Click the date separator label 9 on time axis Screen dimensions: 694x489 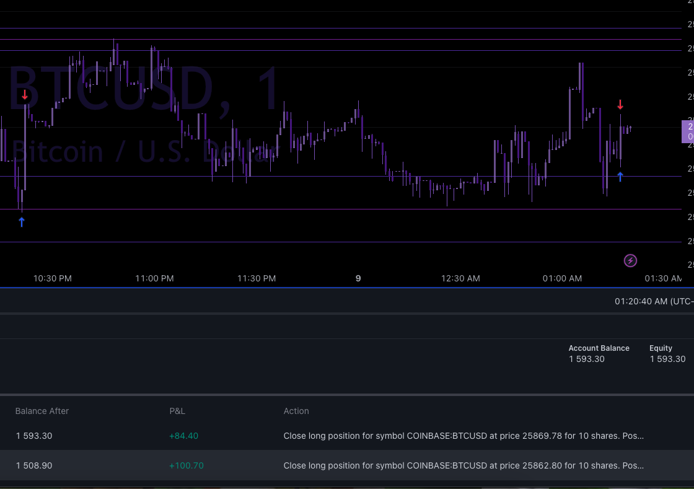pyautogui.click(x=358, y=278)
